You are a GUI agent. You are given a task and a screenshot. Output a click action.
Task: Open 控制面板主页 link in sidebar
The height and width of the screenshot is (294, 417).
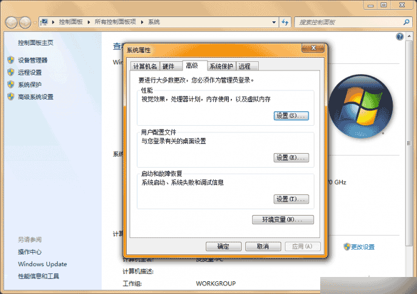(36, 43)
